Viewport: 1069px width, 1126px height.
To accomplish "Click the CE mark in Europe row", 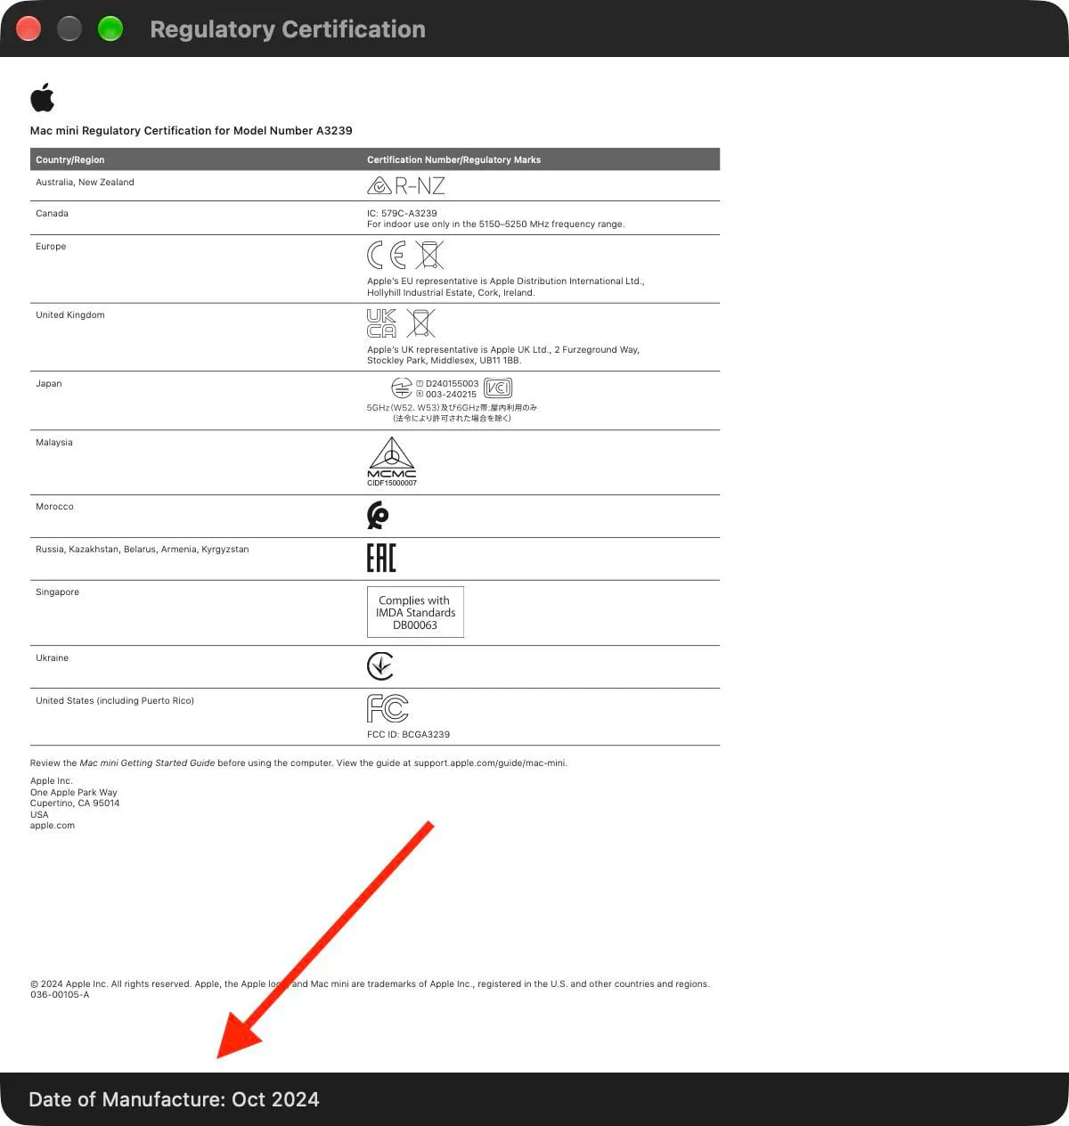I will [x=387, y=256].
